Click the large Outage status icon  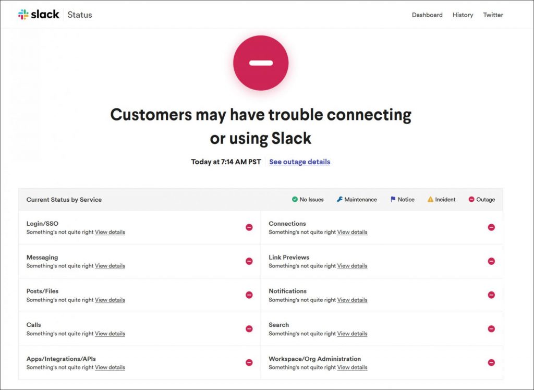pyautogui.click(x=261, y=62)
